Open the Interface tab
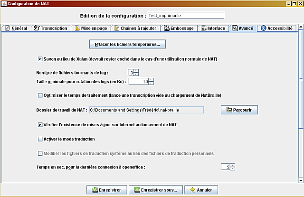 tap(213, 28)
